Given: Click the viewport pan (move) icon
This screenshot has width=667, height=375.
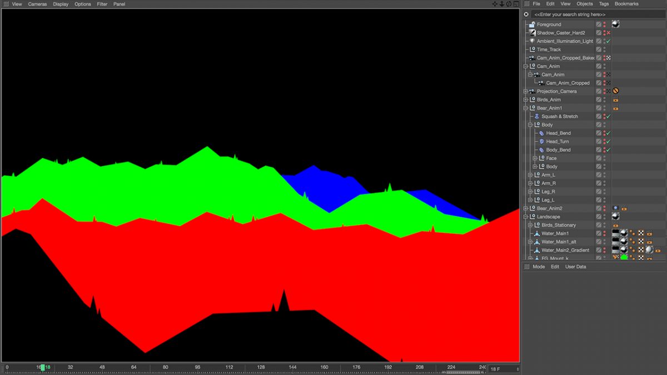Looking at the screenshot, I should (x=495, y=4).
